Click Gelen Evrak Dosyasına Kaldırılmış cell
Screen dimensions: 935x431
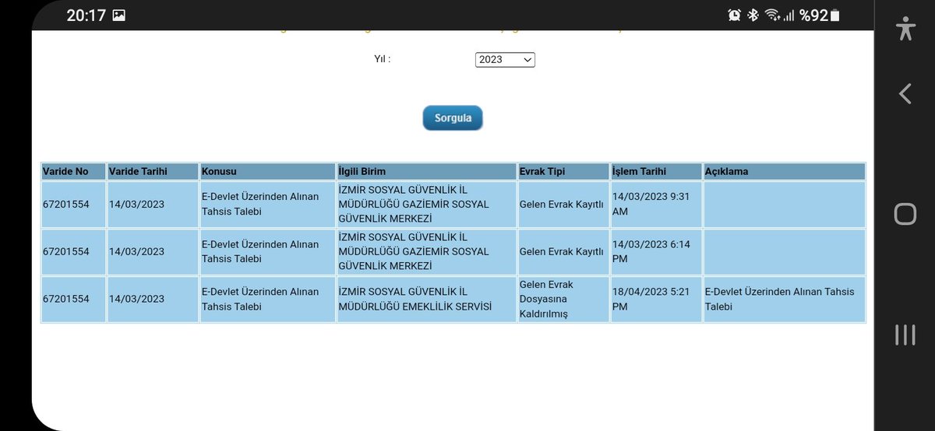563,300
